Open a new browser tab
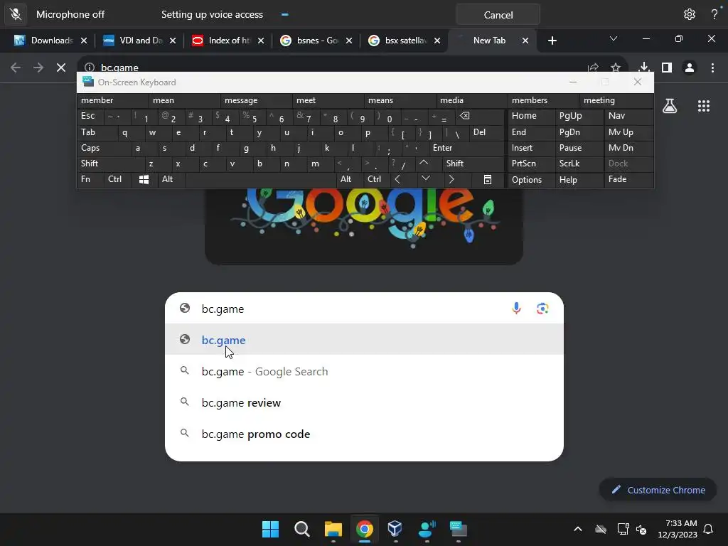728x546 pixels. 552,41
